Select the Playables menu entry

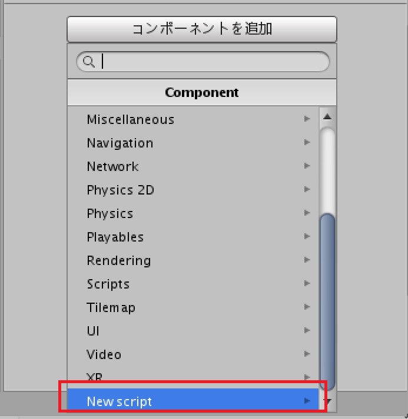(115, 237)
